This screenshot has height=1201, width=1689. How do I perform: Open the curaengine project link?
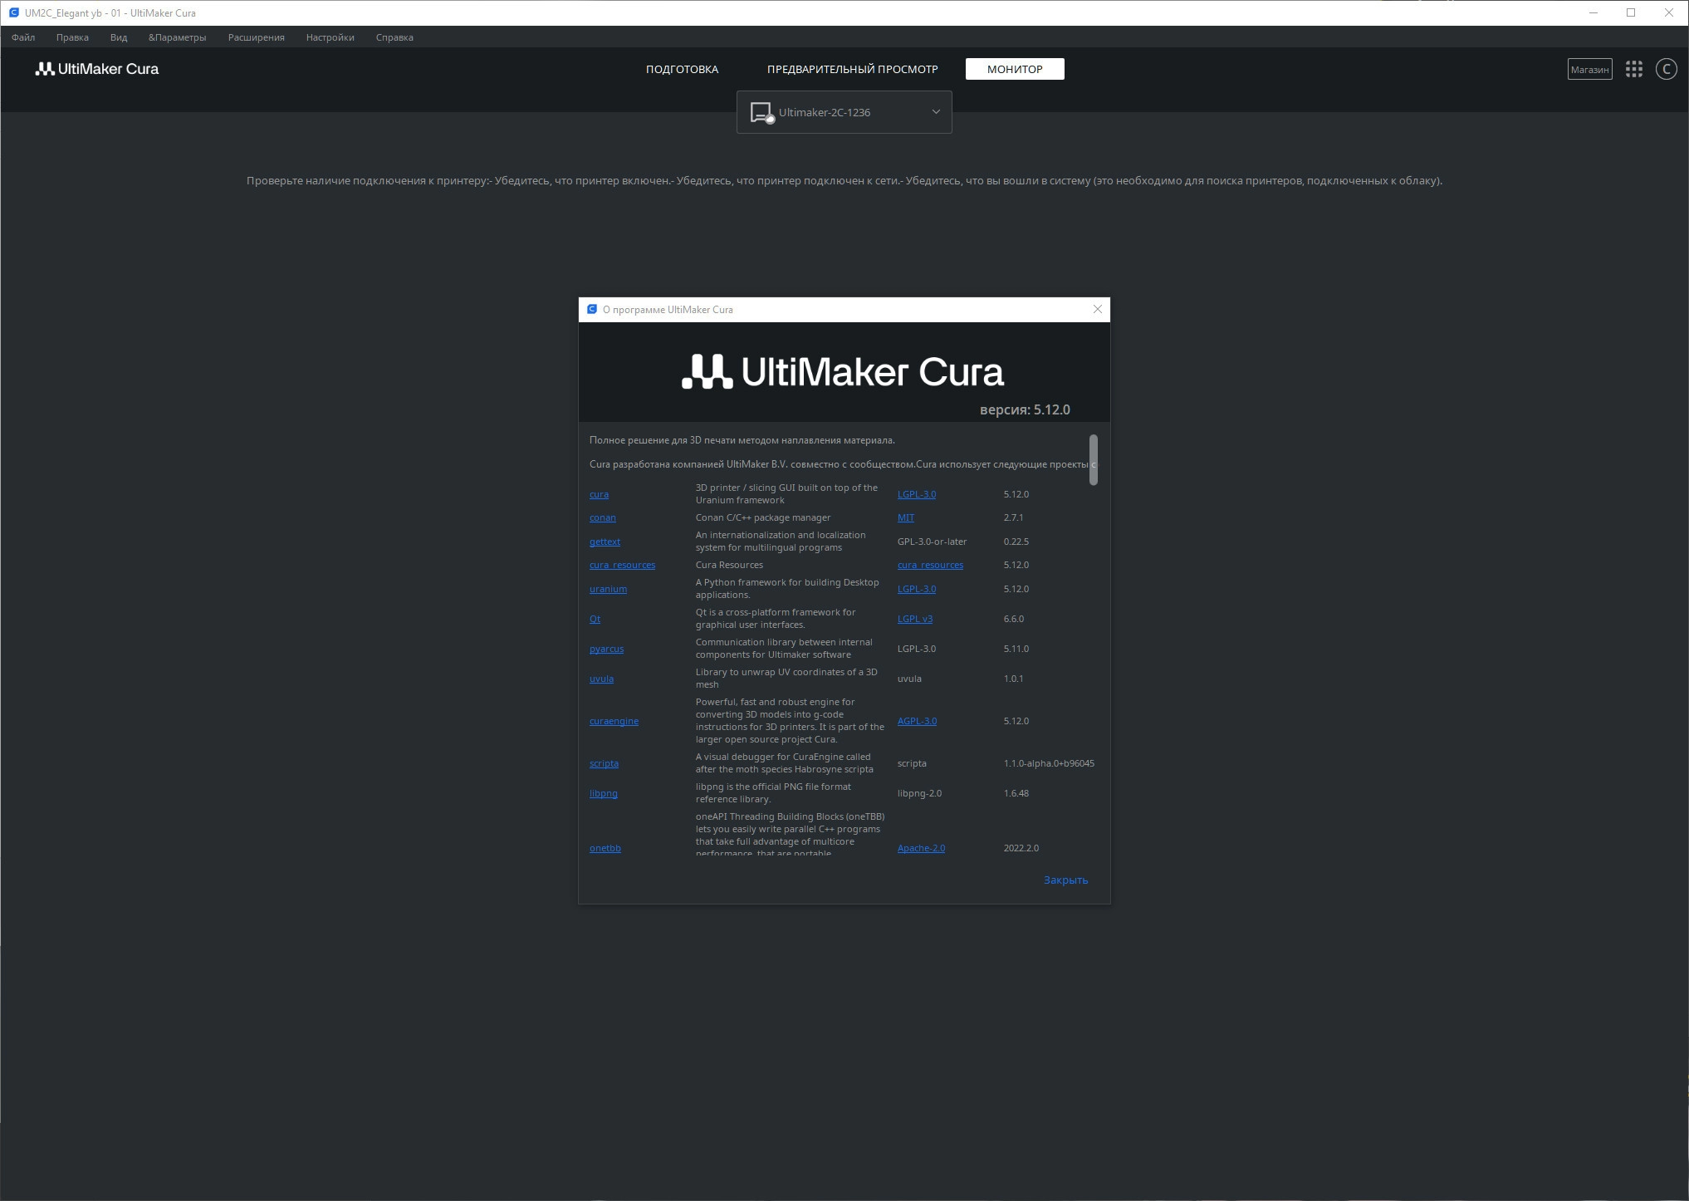tap(614, 721)
